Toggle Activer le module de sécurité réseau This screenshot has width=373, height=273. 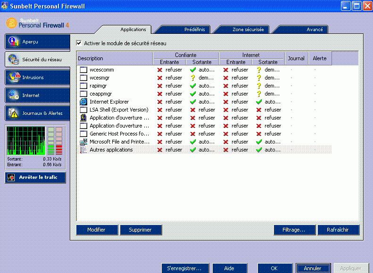[x=79, y=43]
